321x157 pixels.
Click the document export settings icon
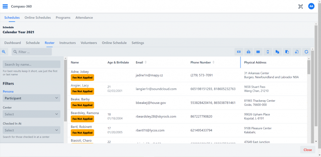[297, 52]
